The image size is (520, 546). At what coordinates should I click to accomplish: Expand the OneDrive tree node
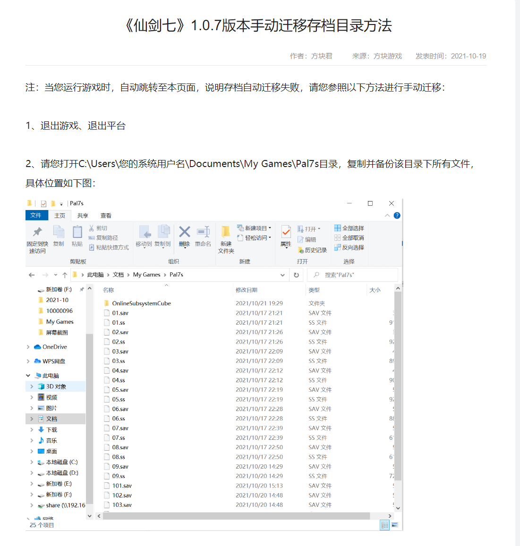(28, 347)
